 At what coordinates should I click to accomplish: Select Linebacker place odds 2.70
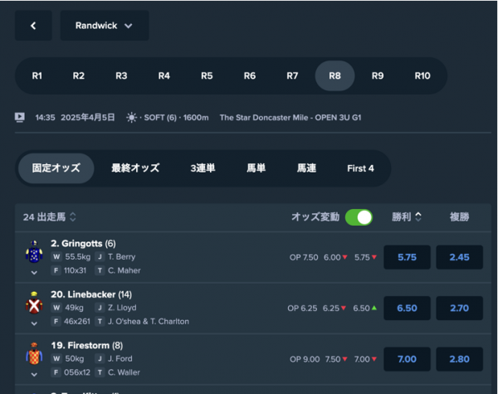459,309
